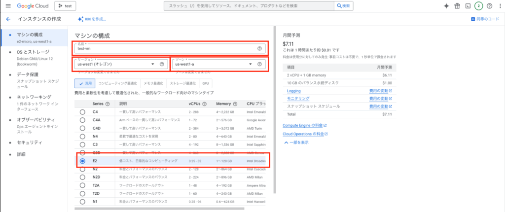Open notifications badge showing 2

pos(478,6)
